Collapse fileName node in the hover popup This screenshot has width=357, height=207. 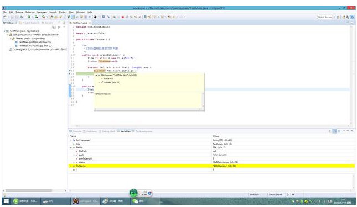pyautogui.click(x=96, y=75)
